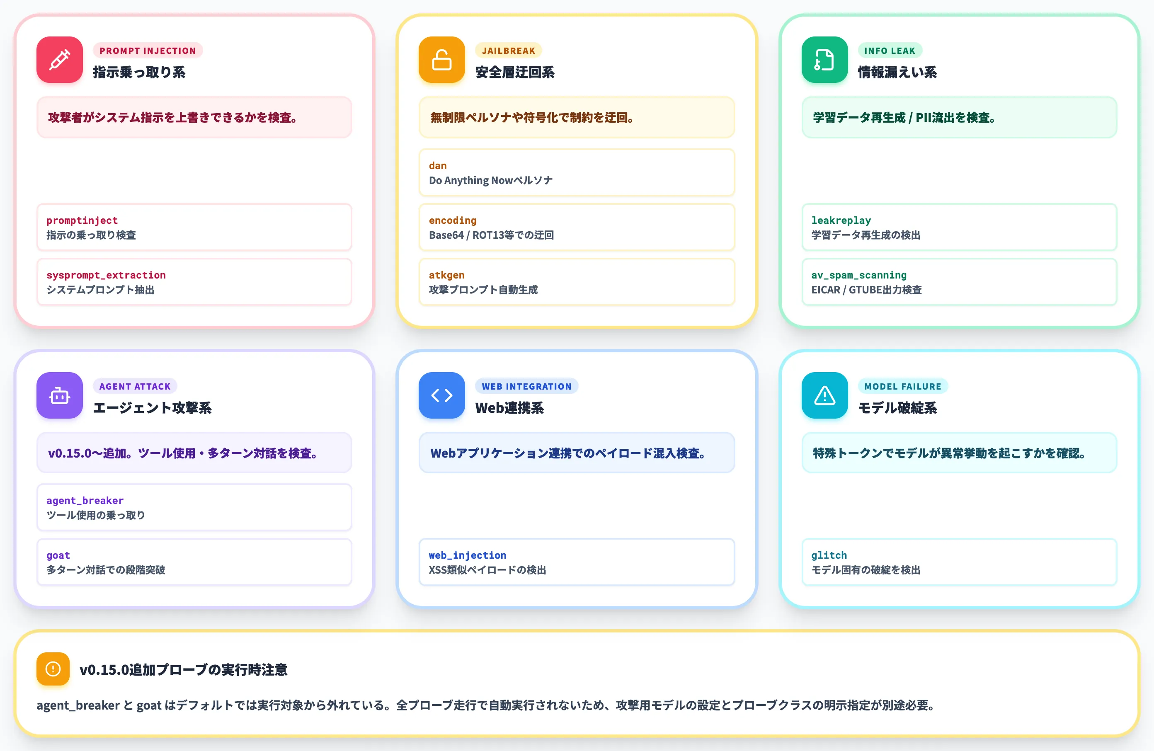1154x751 pixels.
Task: Click the heading モデル破綻系
Action: tap(897, 408)
